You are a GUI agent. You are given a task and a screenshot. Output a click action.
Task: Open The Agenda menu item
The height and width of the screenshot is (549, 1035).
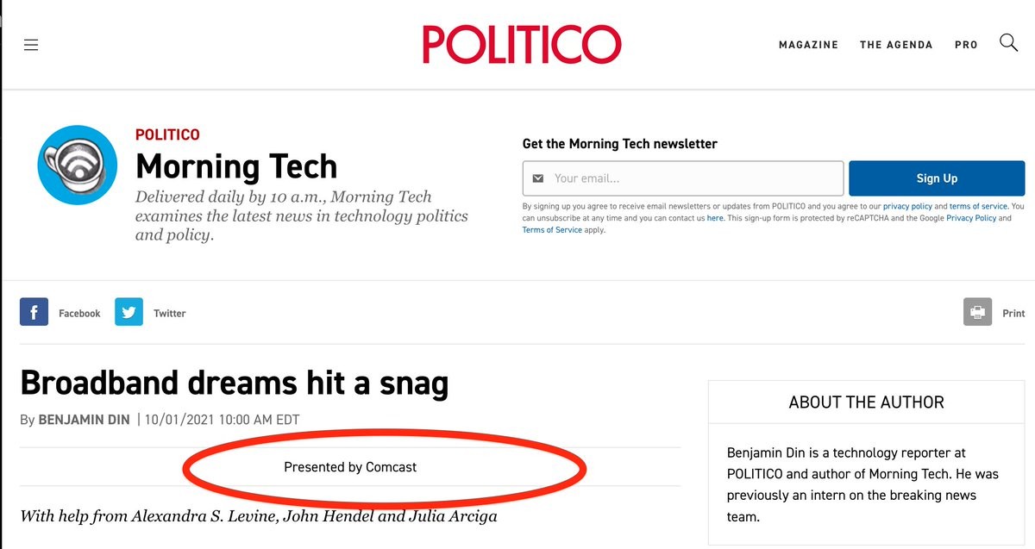point(896,45)
